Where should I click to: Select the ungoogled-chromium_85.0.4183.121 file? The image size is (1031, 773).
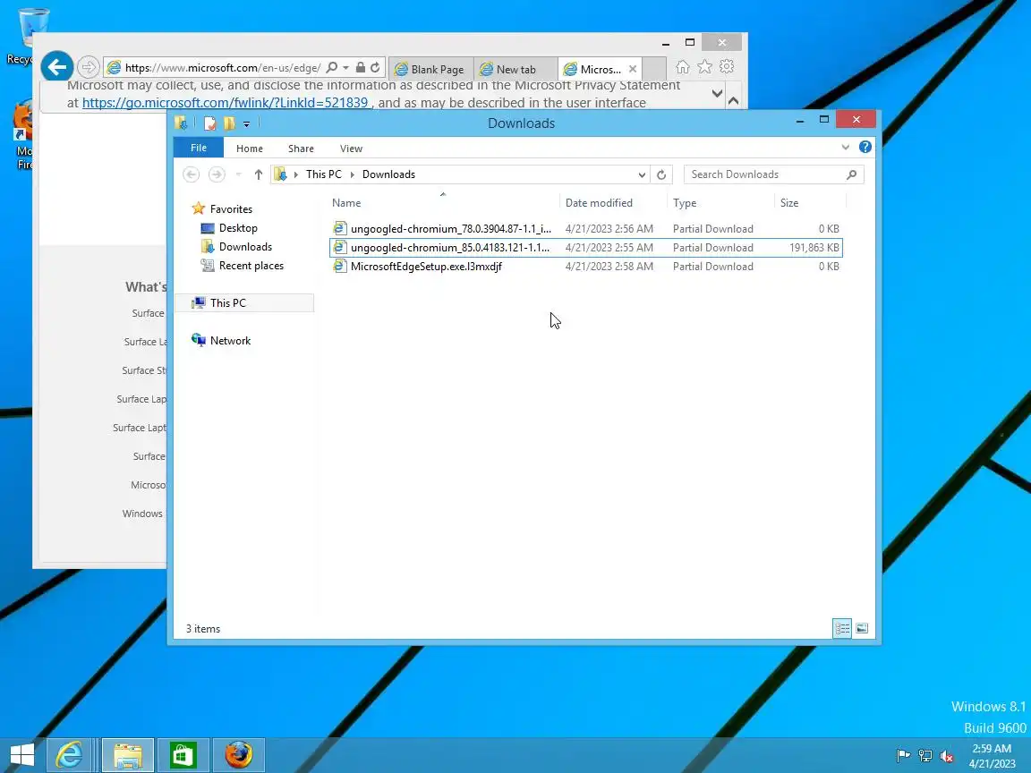click(585, 248)
